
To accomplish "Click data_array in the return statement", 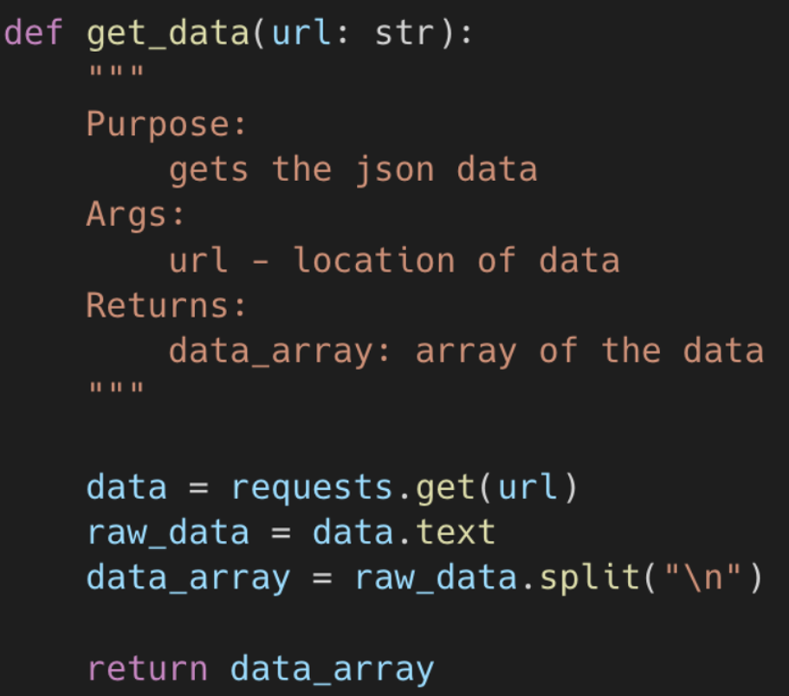I will tap(332, 669).
